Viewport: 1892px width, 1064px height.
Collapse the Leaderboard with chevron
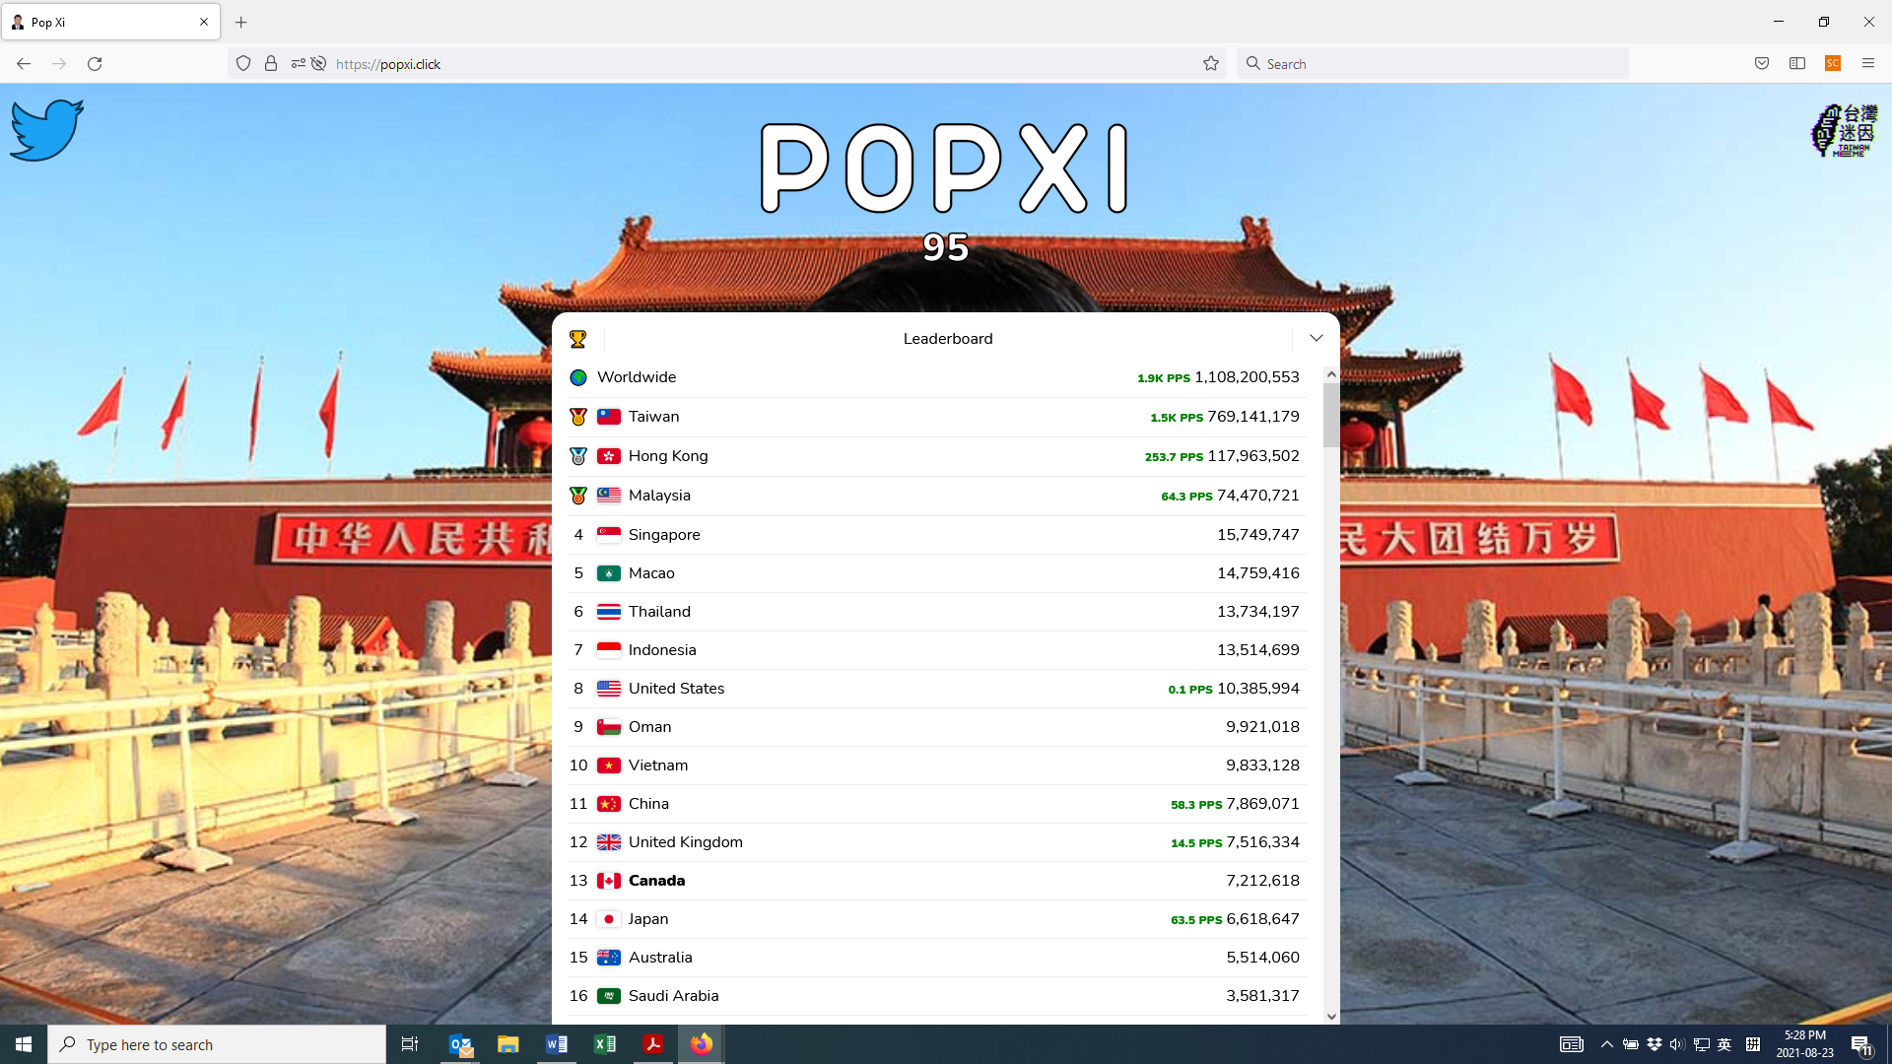click(1316, 338)
